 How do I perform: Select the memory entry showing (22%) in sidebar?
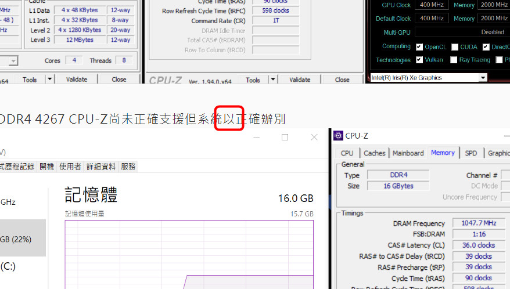(23, 238)
